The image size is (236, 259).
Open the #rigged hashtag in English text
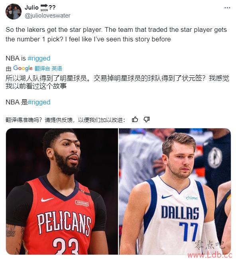pyautogui.click(x=39, y=58)
